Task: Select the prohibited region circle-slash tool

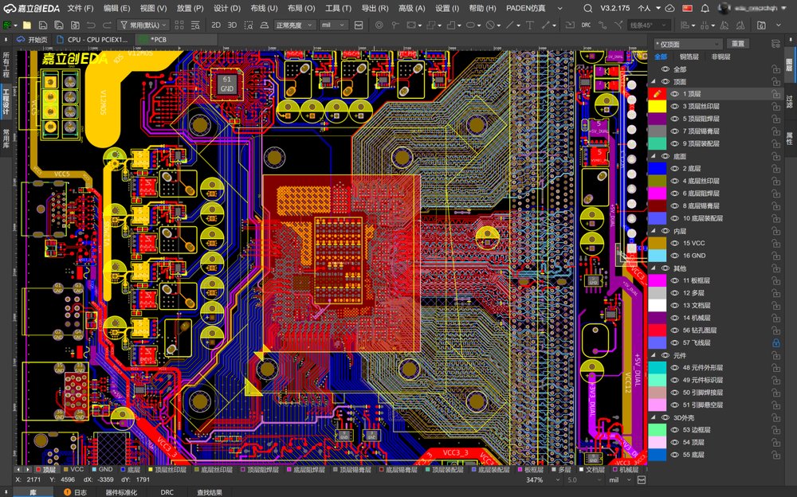Action: click(x=490, y=25)
